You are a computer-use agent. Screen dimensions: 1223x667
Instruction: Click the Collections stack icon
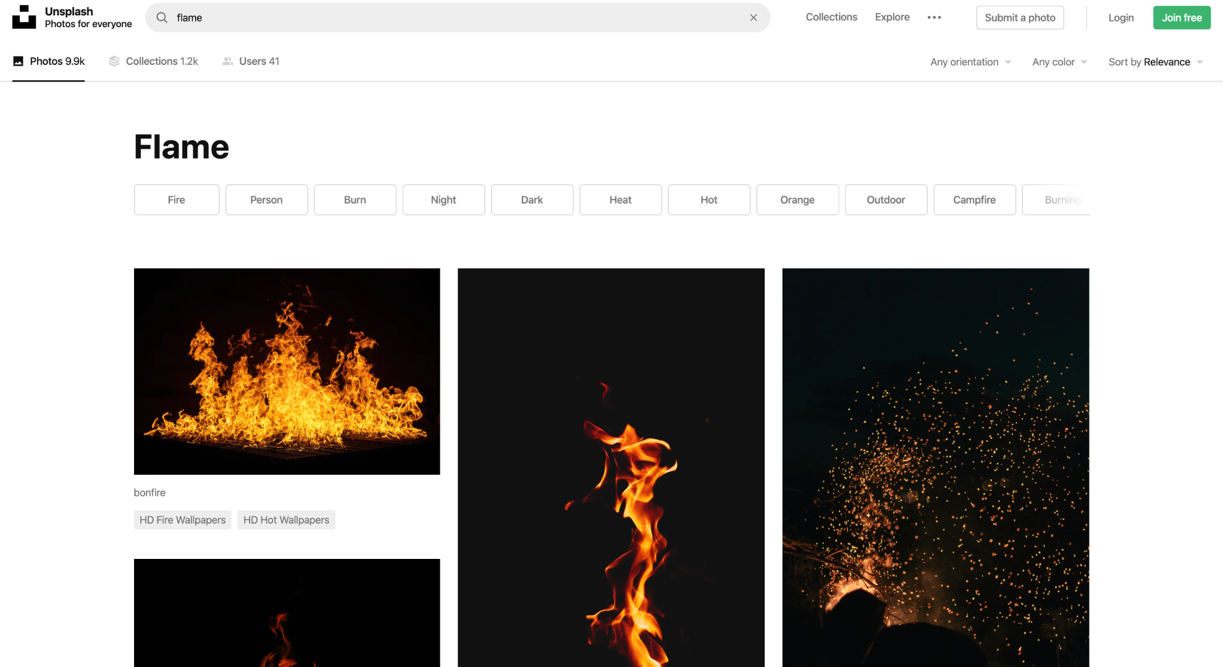(114, 61)
